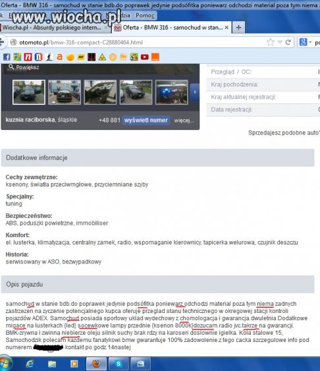Screen dimensions: 320x371
Task: Open Skype from the taskbar
Action: (x=119, y=364)
